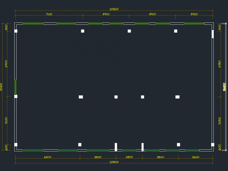Viewport: 228px width, 171px height.
Task: Click the top-left corner column square
Action: 16,31
